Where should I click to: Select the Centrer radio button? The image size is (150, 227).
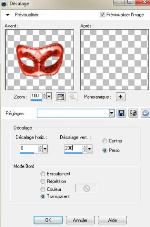point(105,141)
